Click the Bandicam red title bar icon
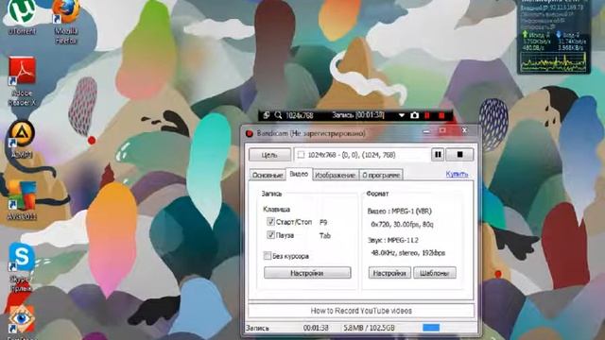This screenshot has width=605, height=340. pyautogui.click(x=250, y=133)
